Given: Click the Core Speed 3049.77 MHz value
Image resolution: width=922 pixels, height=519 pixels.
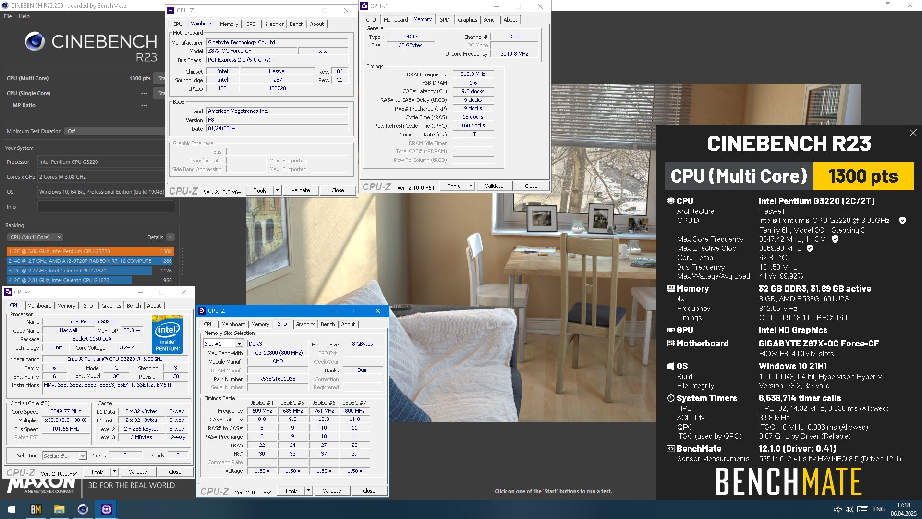Looking at the screenshot, I should (66, 411).
